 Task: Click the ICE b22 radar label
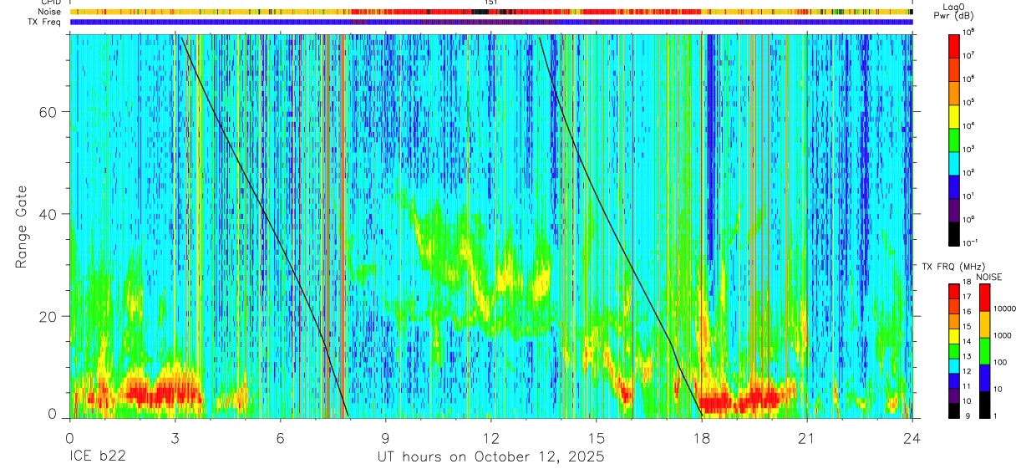[x=97, y=457]
